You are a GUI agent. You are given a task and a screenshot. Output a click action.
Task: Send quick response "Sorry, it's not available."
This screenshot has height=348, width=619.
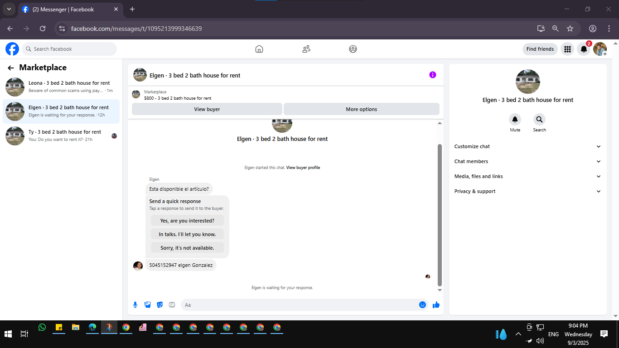click(x=187, y=248)
